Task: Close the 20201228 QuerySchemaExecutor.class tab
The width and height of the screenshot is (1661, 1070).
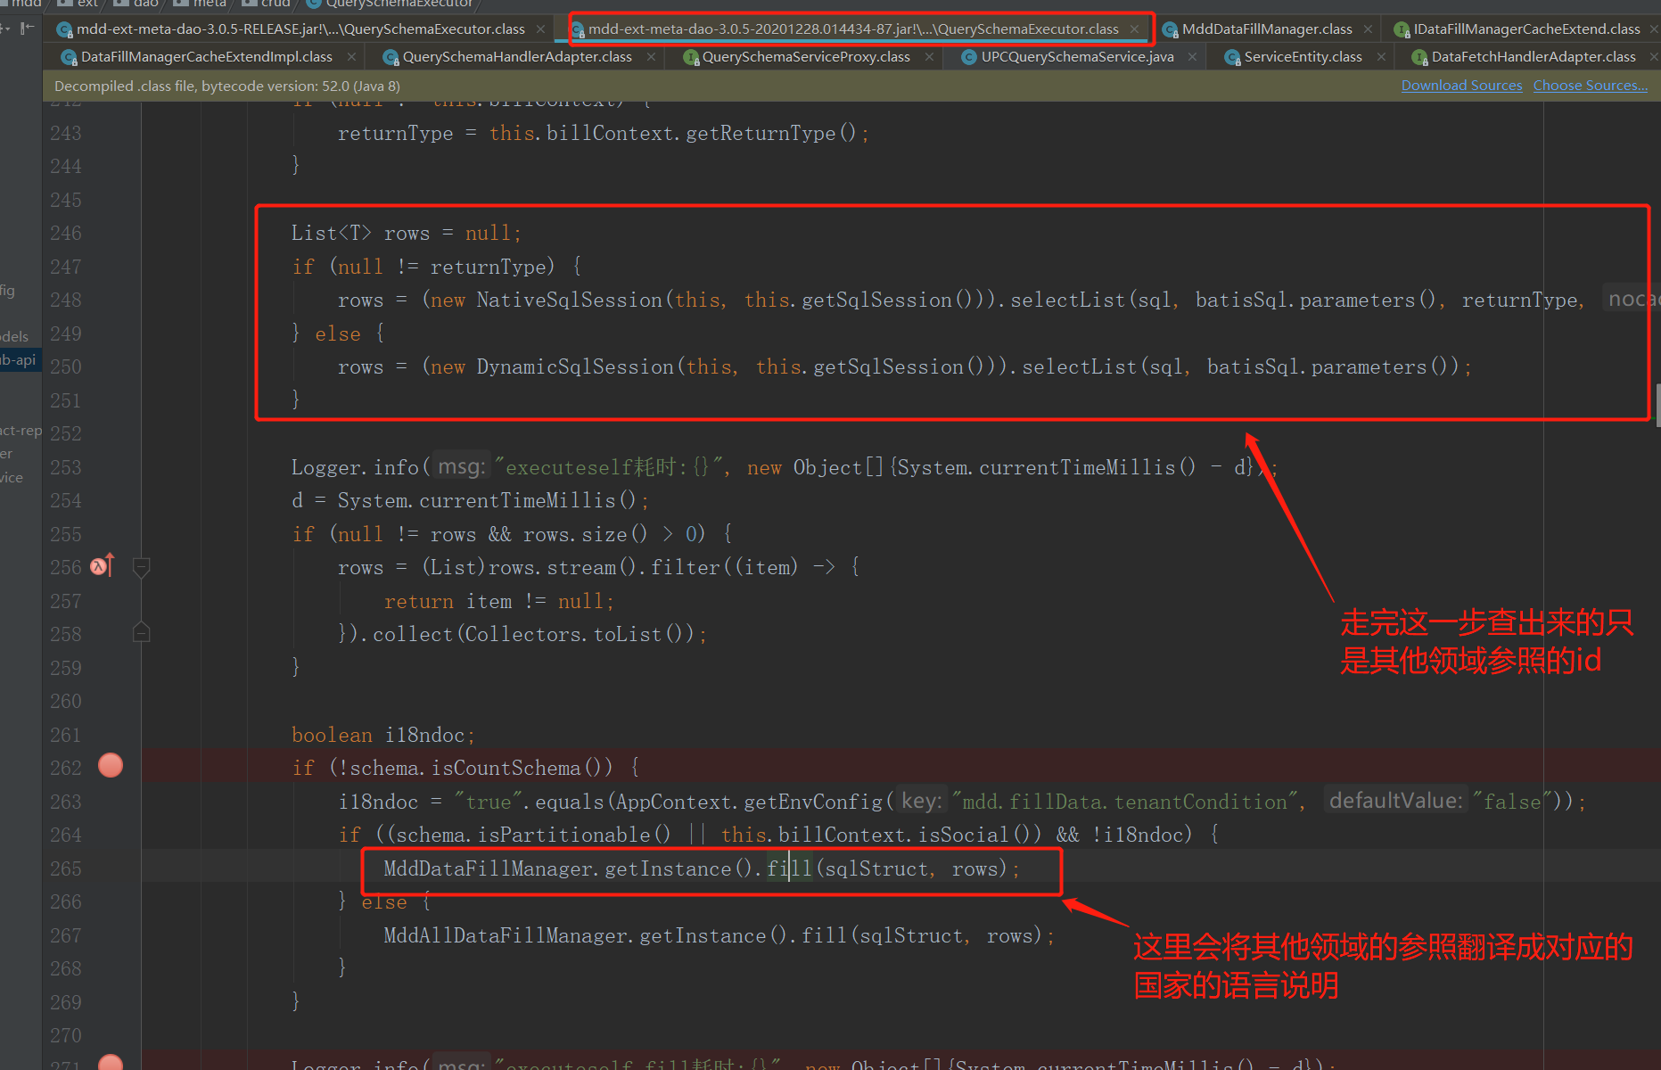Action: point(1134,29)
